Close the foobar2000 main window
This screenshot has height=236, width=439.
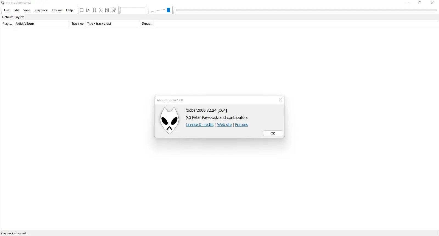pyautogui.click(x=432, y=3)
